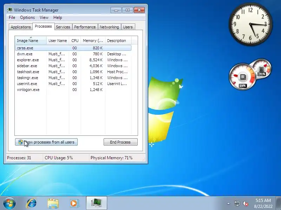Launch Internet Explorer from the taskbar
281x210 pixels.
[31, 203]
